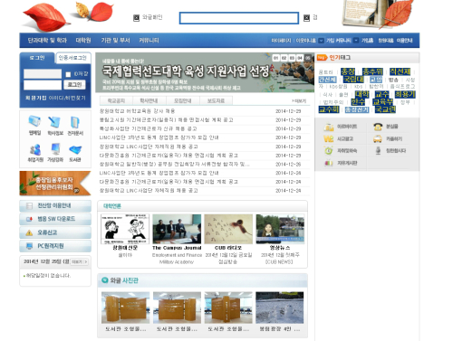Viewport: 453px width, 341px height.
Task: Click the green alarm clock icon
Action: point(329,150)
